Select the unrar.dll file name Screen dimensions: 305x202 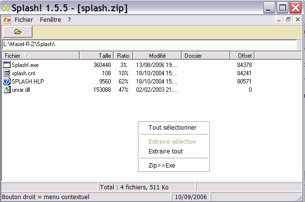(x=21, y=90)
